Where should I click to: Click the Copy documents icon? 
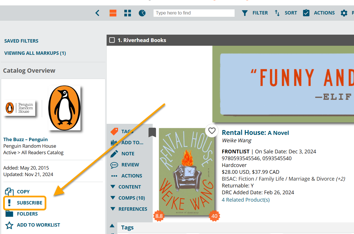pyautogui.click(x=9, y=192)
